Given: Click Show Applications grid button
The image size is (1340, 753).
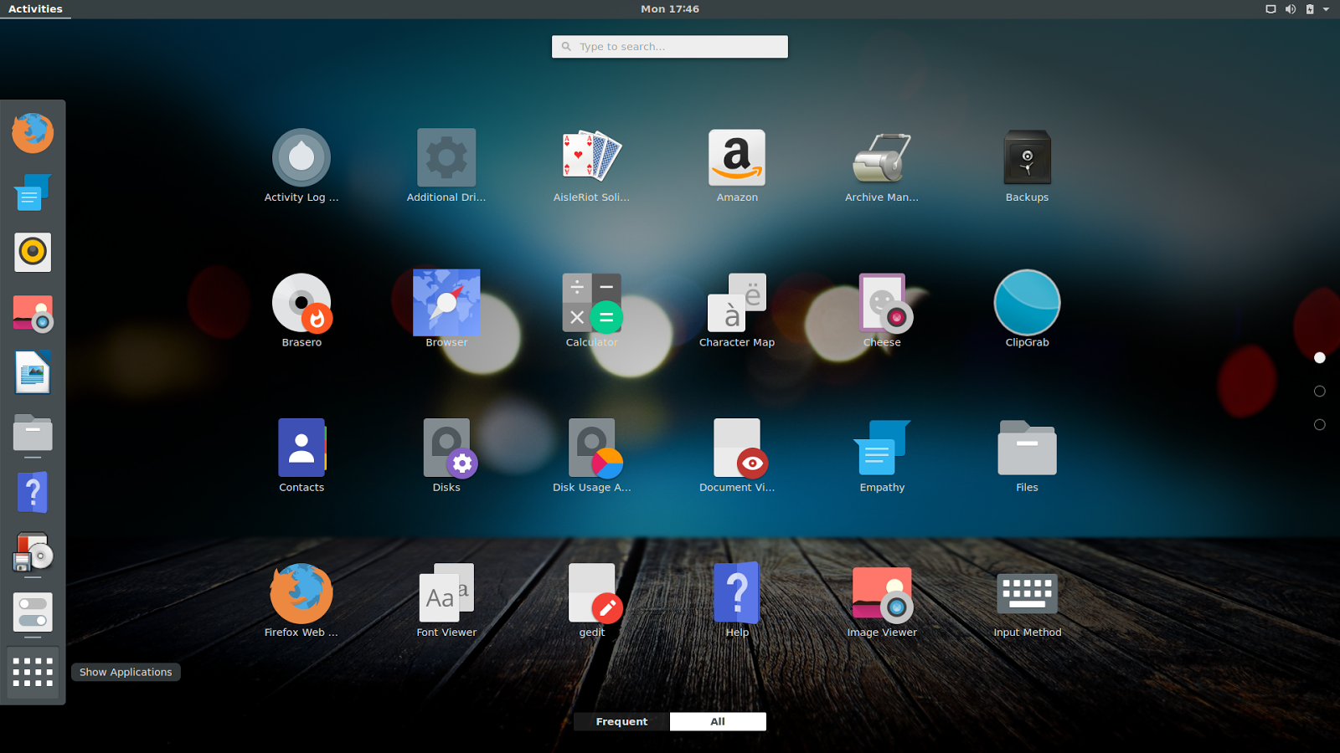Looking at the screenshot, I should coord(33,672).
